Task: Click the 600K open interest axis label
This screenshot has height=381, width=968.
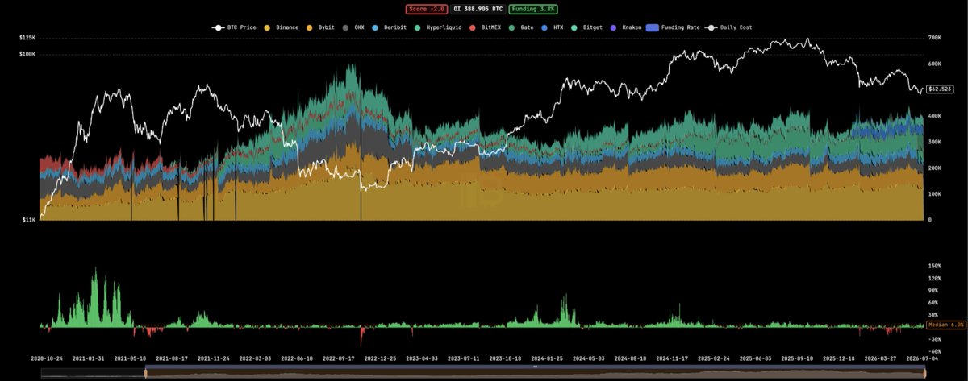Action: tap(935, 64)
